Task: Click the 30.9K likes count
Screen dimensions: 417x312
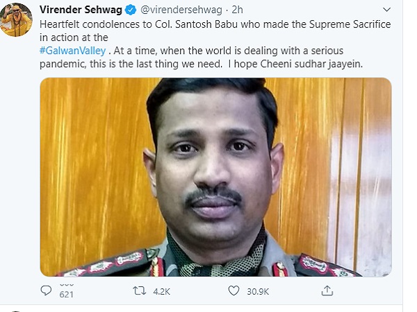Action: click(x=259, y=291)
